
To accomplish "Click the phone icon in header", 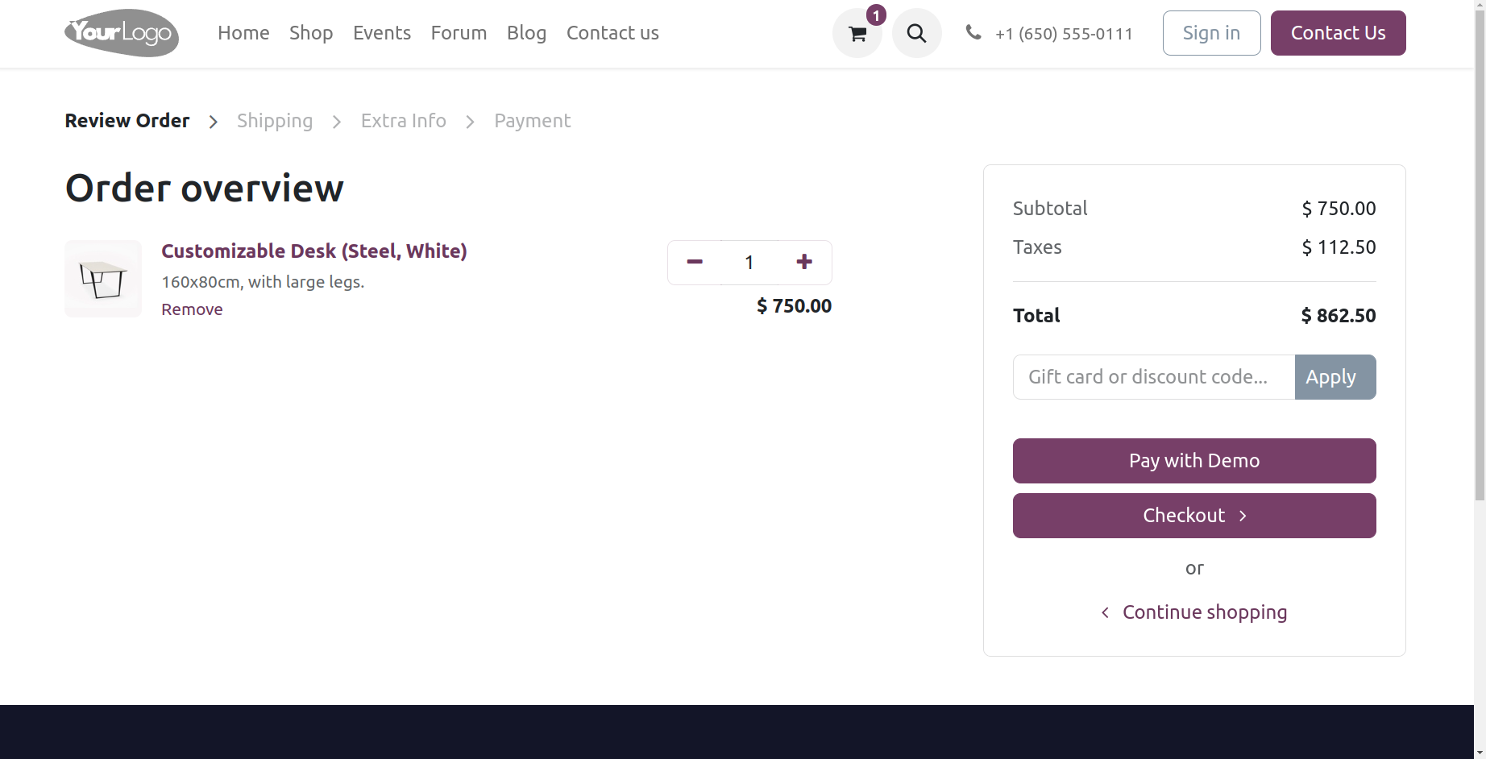I will click(x=973, y=33).
